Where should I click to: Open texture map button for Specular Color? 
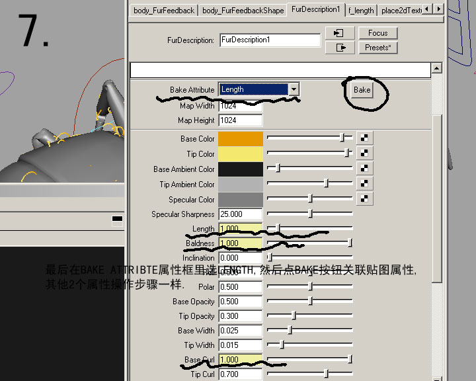tap(364, 198)
